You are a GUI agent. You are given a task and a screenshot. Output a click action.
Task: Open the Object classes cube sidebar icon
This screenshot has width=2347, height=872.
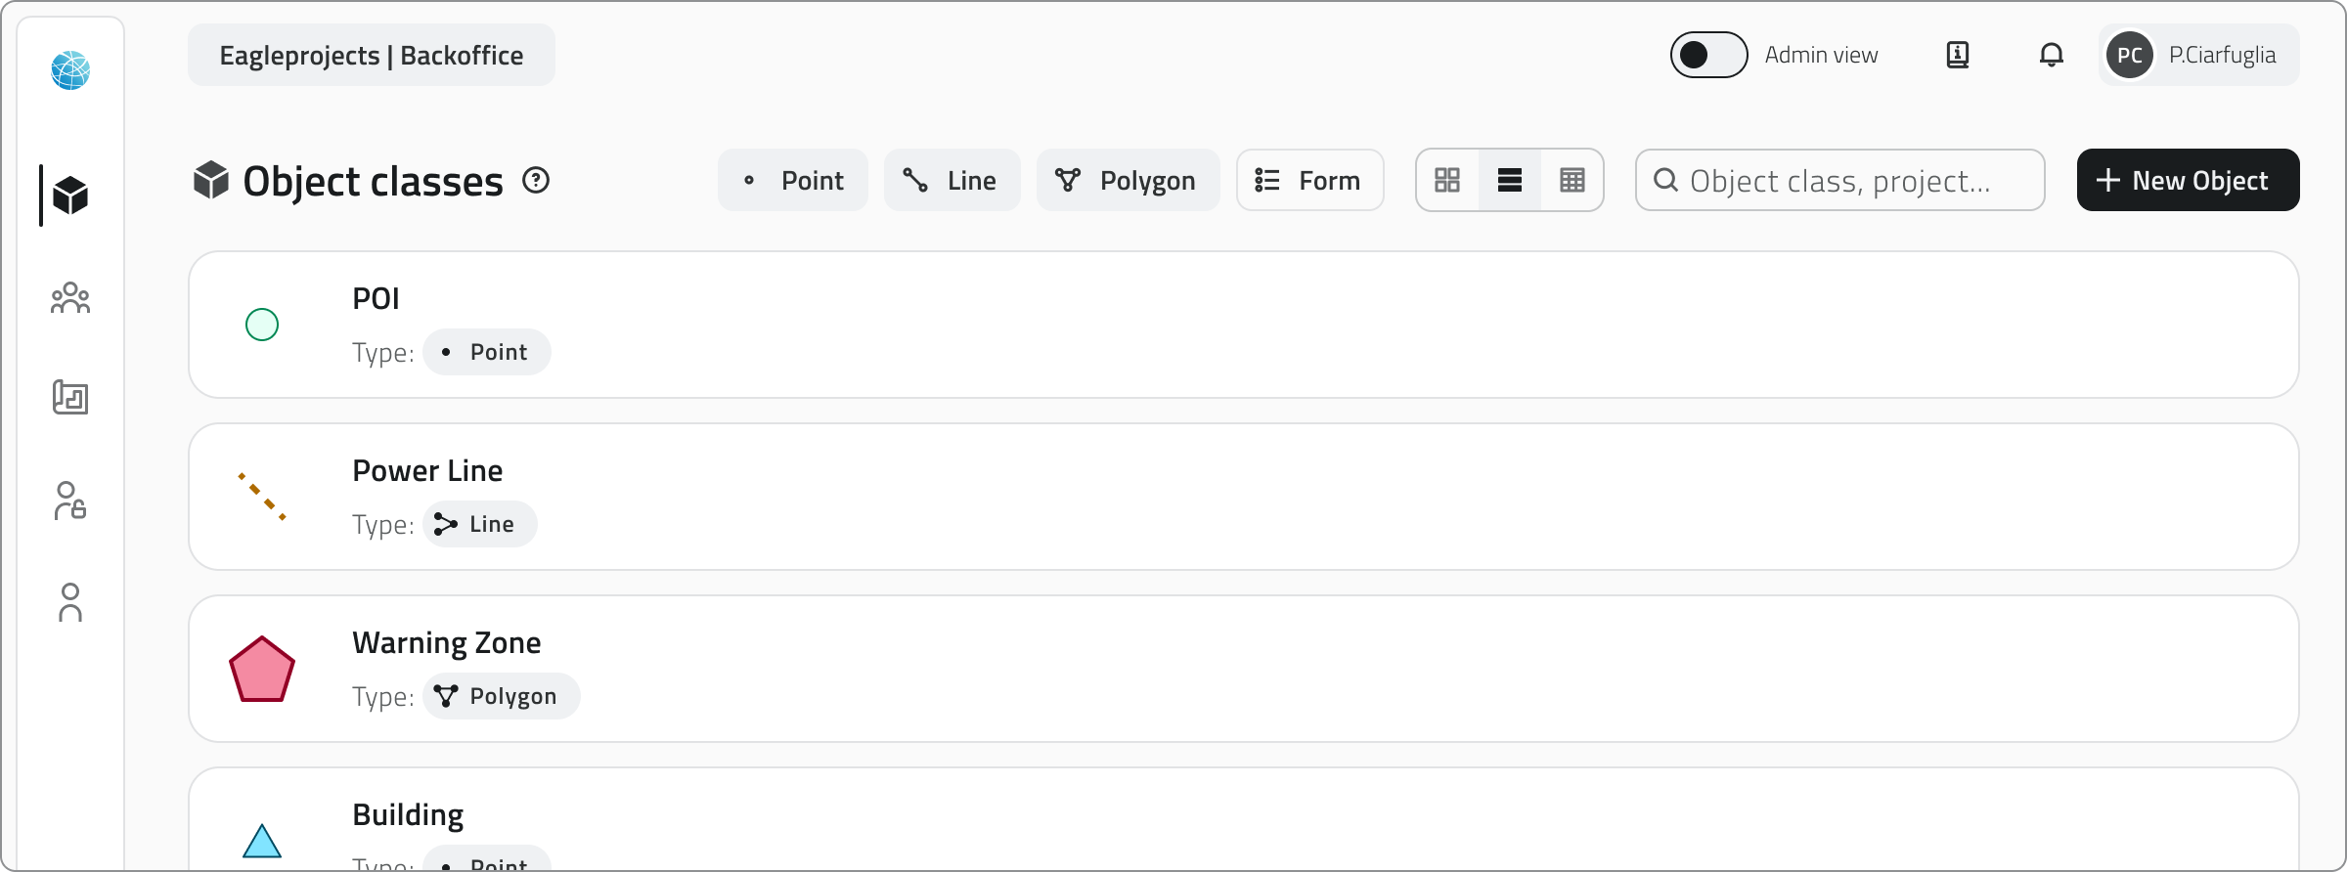pos(70,196)
